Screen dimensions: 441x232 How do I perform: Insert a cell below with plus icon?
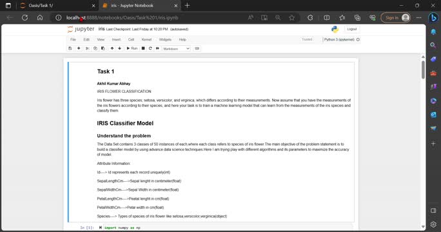pos(79,48)
